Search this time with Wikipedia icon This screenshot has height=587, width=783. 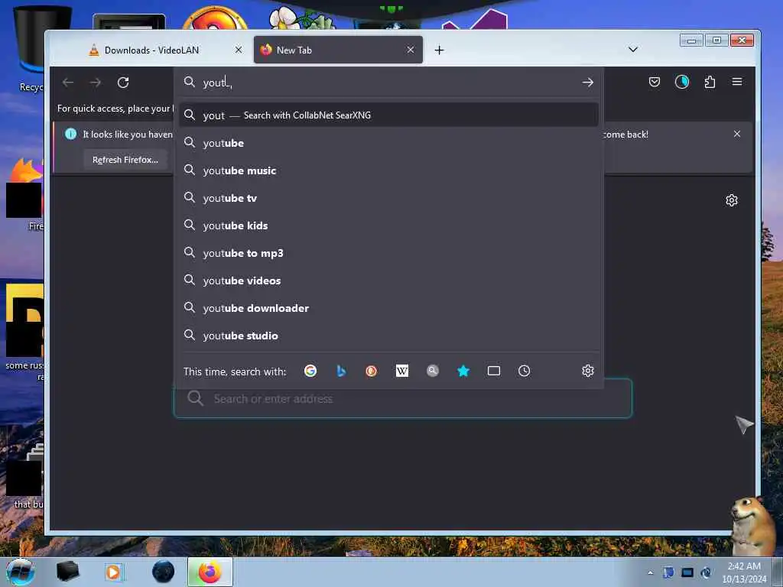pyautogui.click(x=402, y=371)
